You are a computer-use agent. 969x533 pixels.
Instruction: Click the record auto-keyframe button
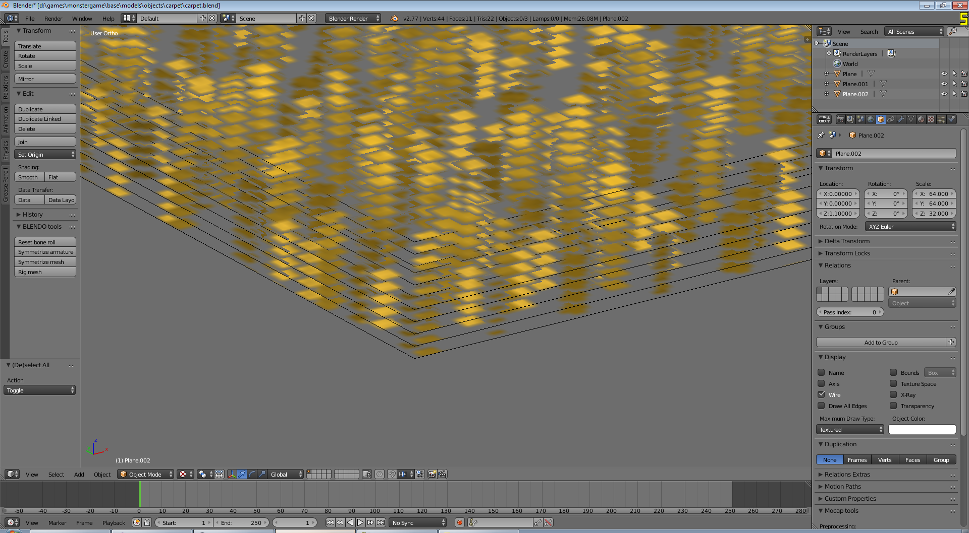click(x=460, y=522)
